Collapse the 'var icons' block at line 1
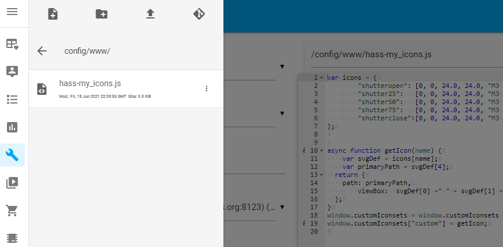Screen dimensions: 503x247 point(321,78)
